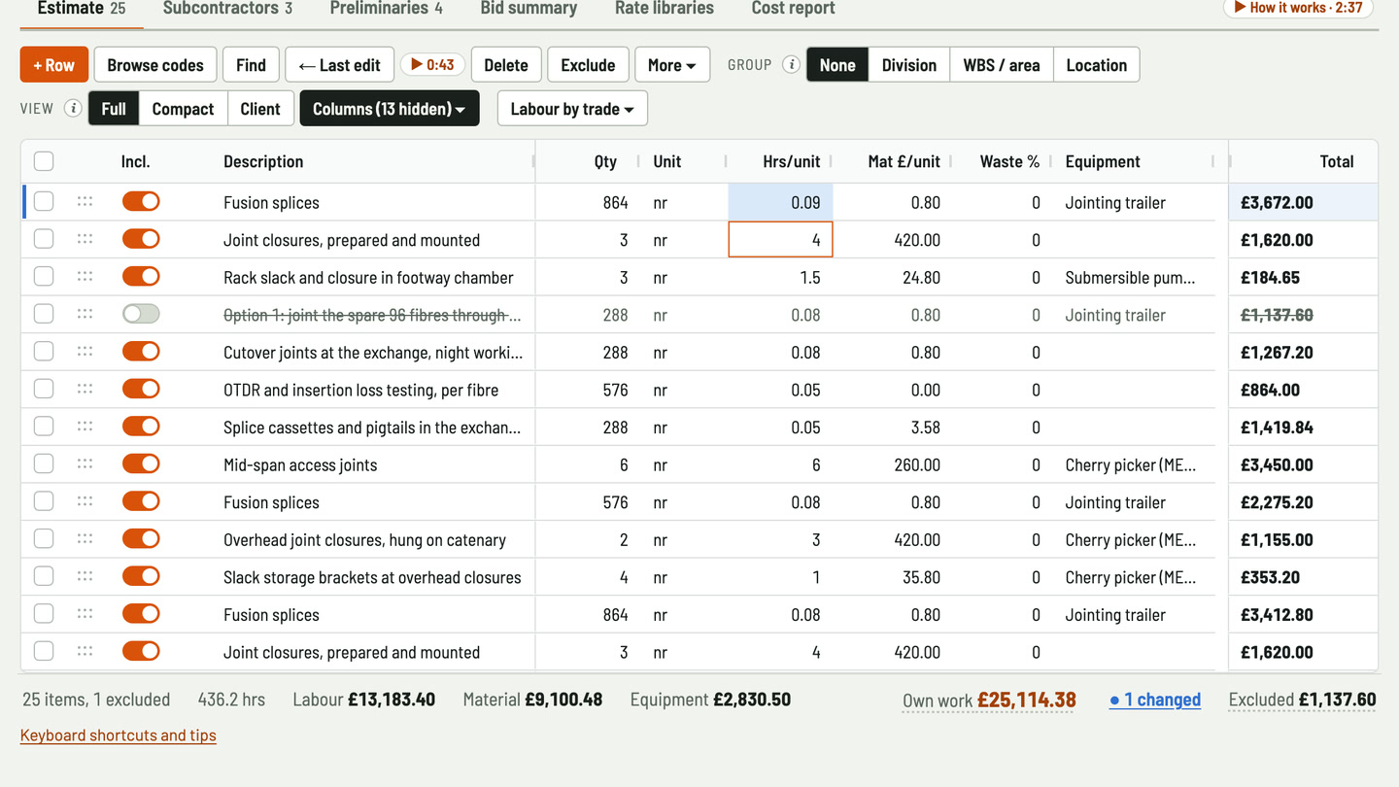Disable the Incl. toggle on Cutover joints row
The image size is (1399, 787).
(x=141, y=352)
